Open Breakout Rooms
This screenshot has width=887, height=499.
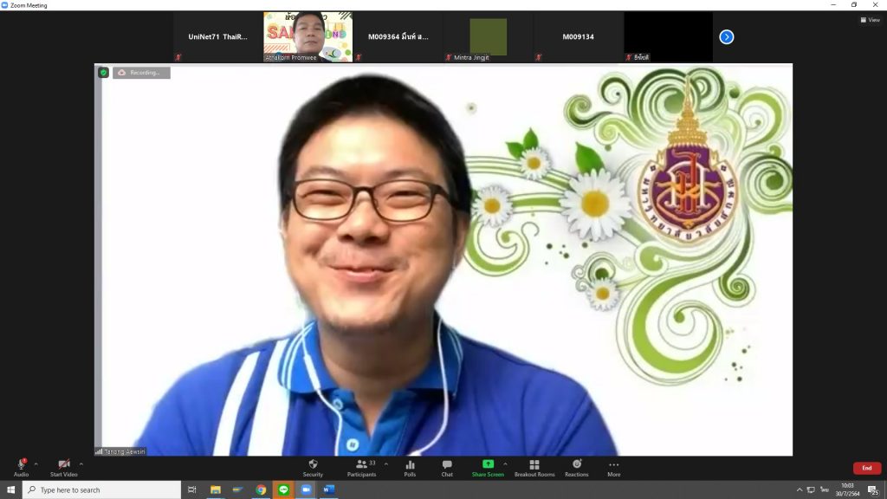(x=534, y=467)
